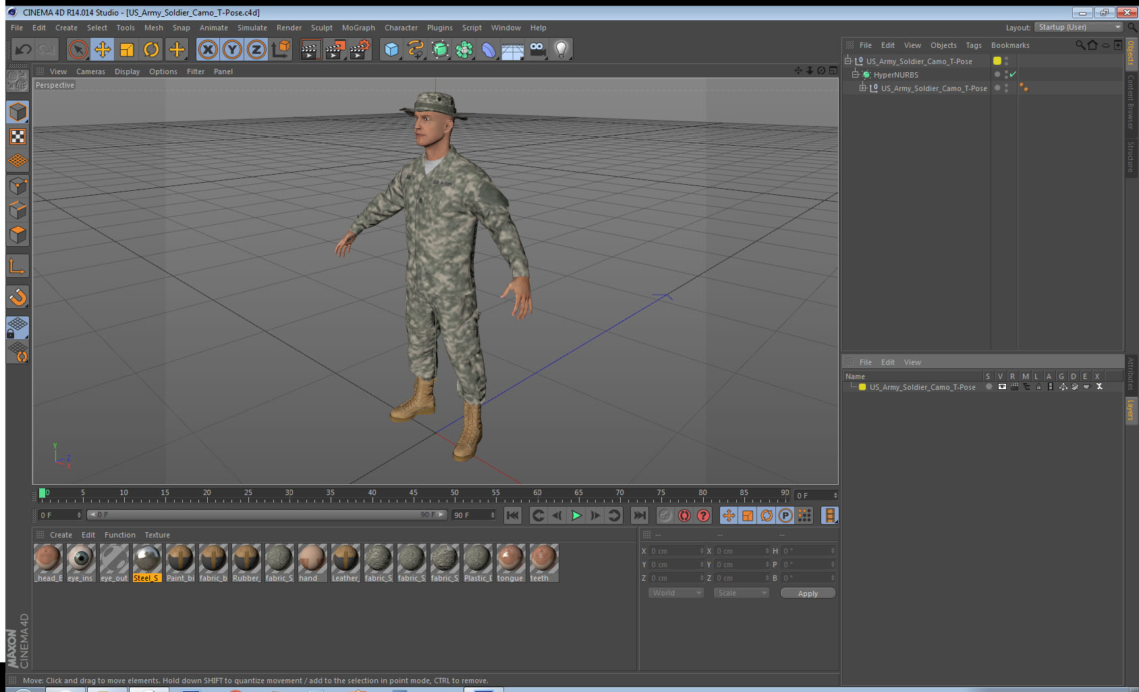Toggle solo dot for US_Army_Soldier layer
1139x692 pixels.
pyautogui.click(x=989, y=387)
